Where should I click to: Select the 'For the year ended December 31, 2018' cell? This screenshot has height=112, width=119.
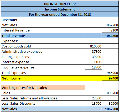60,14
